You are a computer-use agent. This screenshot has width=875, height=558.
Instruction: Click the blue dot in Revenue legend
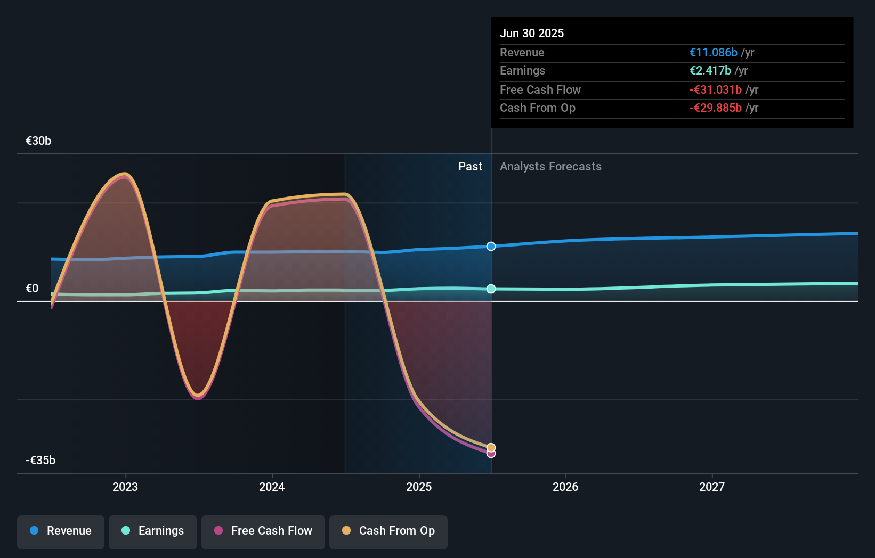tap(34, 530)
